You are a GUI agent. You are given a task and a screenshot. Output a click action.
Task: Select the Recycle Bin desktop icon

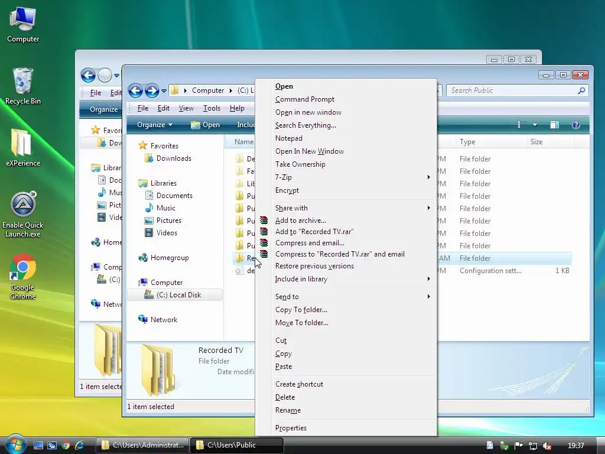[23, 86]
